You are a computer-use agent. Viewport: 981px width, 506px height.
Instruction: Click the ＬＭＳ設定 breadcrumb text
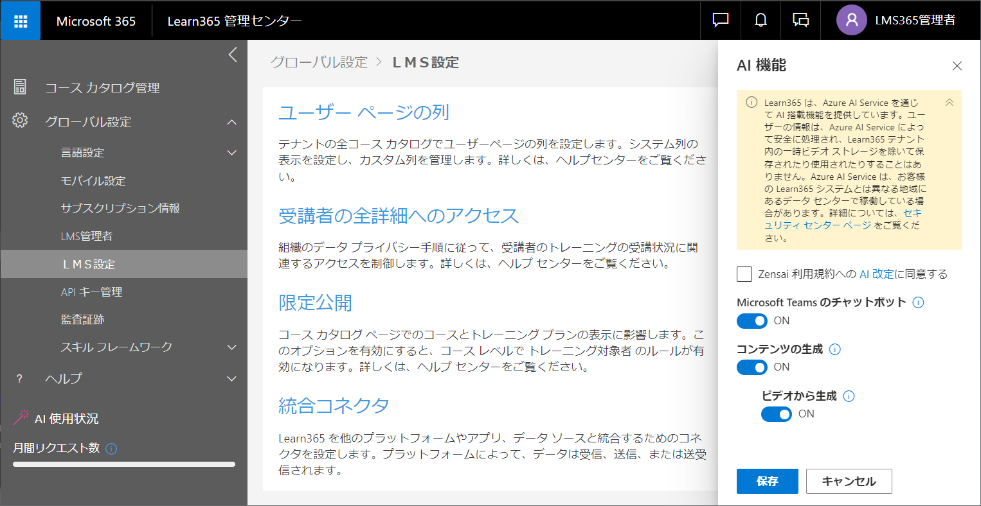(x=426, y=62)
